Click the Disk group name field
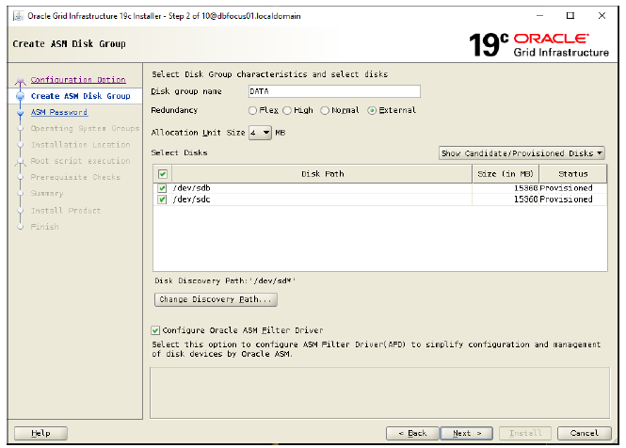This screenshot has height=448, width=626. click(334, 91)
